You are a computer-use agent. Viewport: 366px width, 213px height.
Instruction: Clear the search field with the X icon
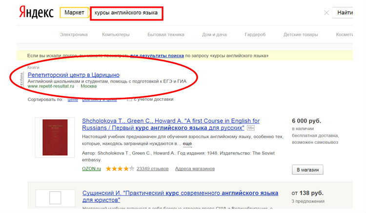(326, 13)
